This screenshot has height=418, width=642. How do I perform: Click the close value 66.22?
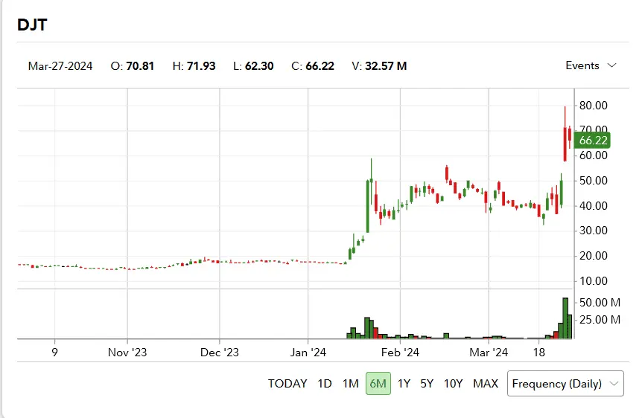click(320, 66)
